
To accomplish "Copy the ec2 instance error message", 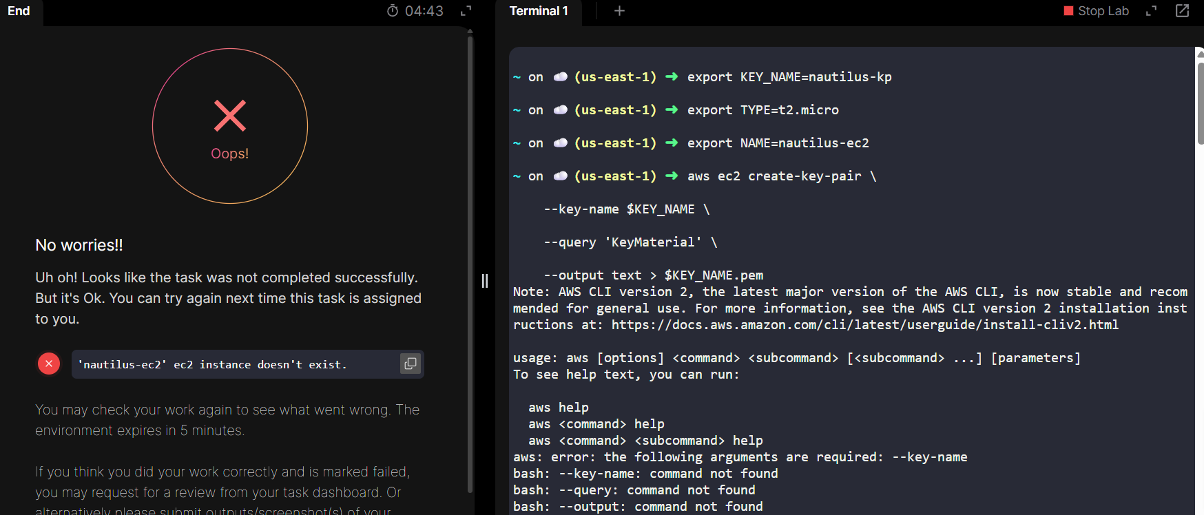I will tap(411, 364).
